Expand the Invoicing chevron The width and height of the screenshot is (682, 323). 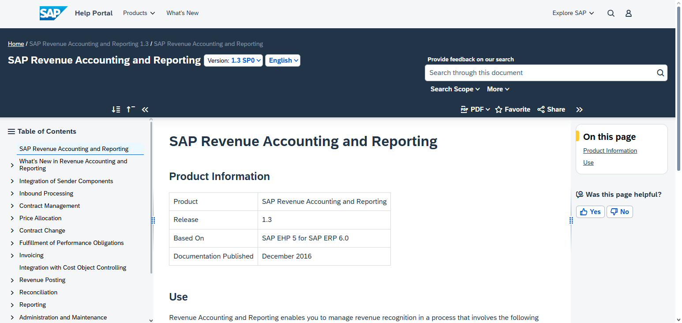[12, 255]
